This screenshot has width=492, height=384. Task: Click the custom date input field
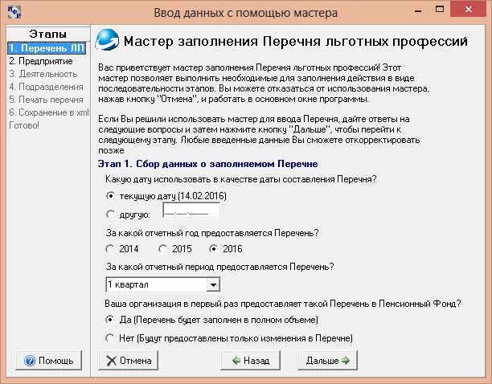(191, 210)
